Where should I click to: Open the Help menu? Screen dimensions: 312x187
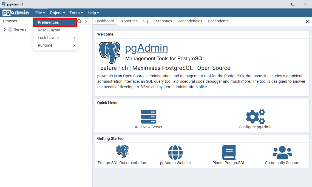tap(93, 13)
